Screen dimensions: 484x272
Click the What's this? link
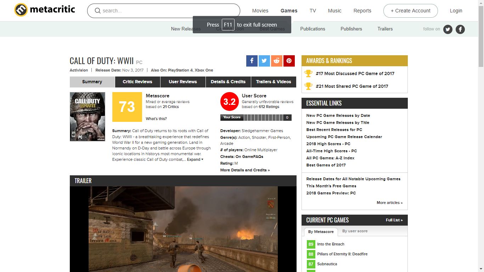click(x=156, y=119)
